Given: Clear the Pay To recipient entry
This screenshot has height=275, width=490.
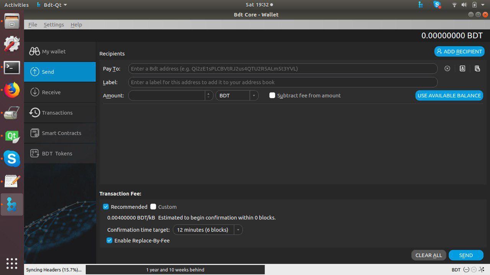Looking at the screenshot, I should coord(447,69).
